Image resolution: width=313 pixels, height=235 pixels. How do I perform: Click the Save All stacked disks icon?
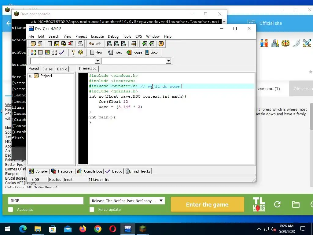(64, 44)
